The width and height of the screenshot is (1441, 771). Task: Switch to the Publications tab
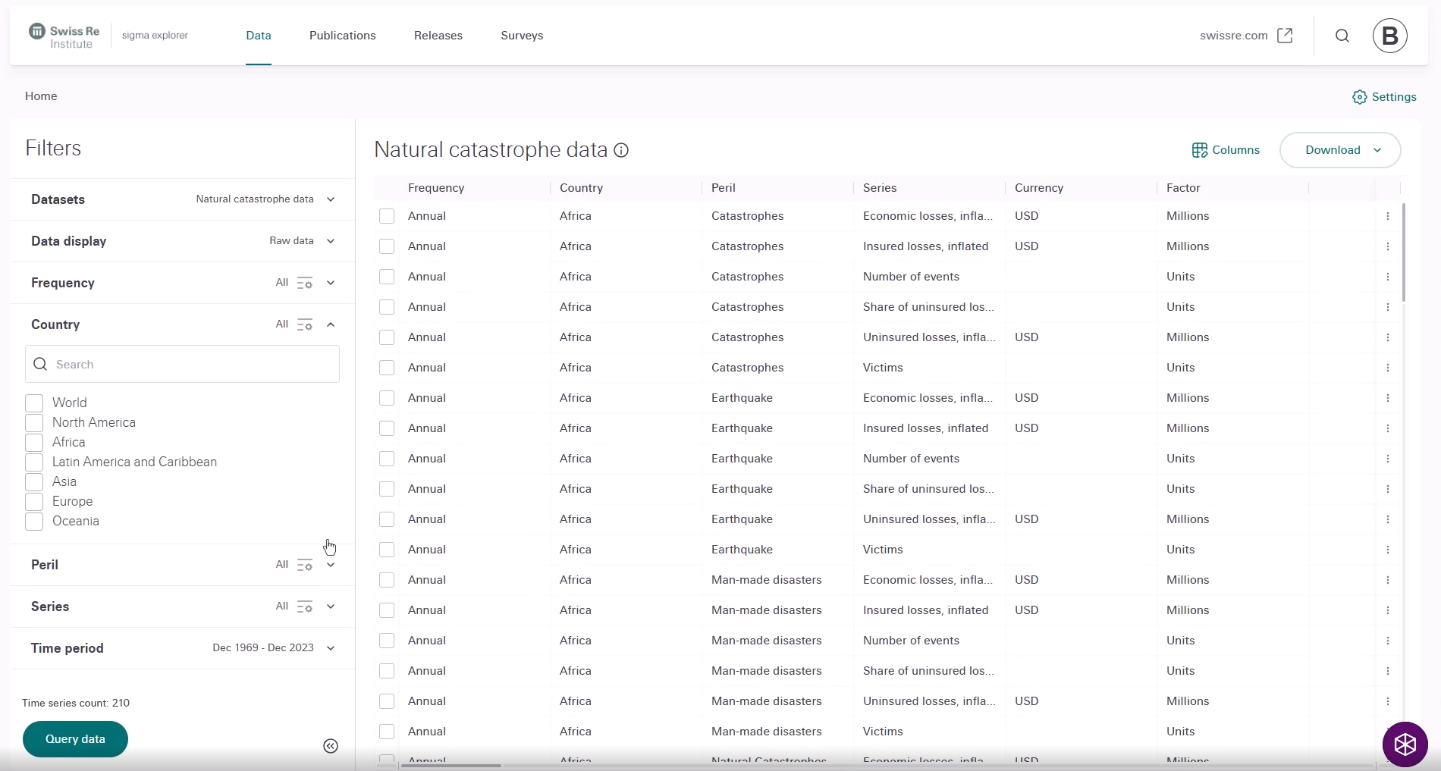(342, 36)
